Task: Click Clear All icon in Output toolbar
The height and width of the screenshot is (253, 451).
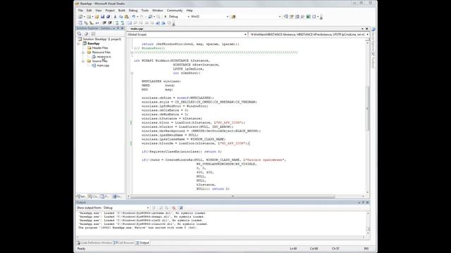Action: click(x=173, y=208)
